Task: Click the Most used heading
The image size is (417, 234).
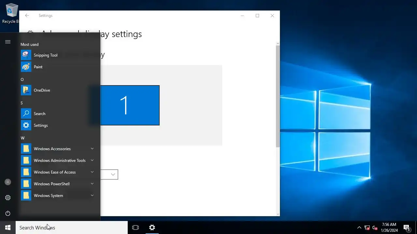Action: click(29, 45)
